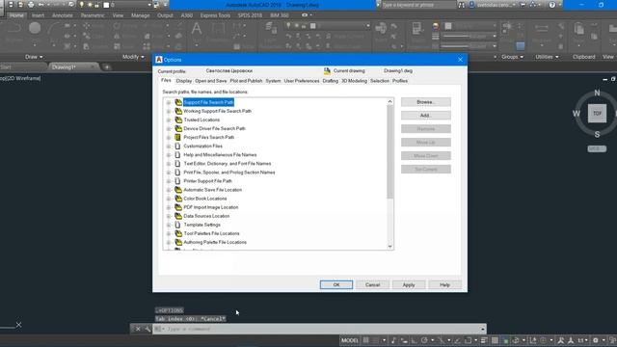Open the Annotate ribbon tab
The image size is (617, 347).
click(62, 15)
